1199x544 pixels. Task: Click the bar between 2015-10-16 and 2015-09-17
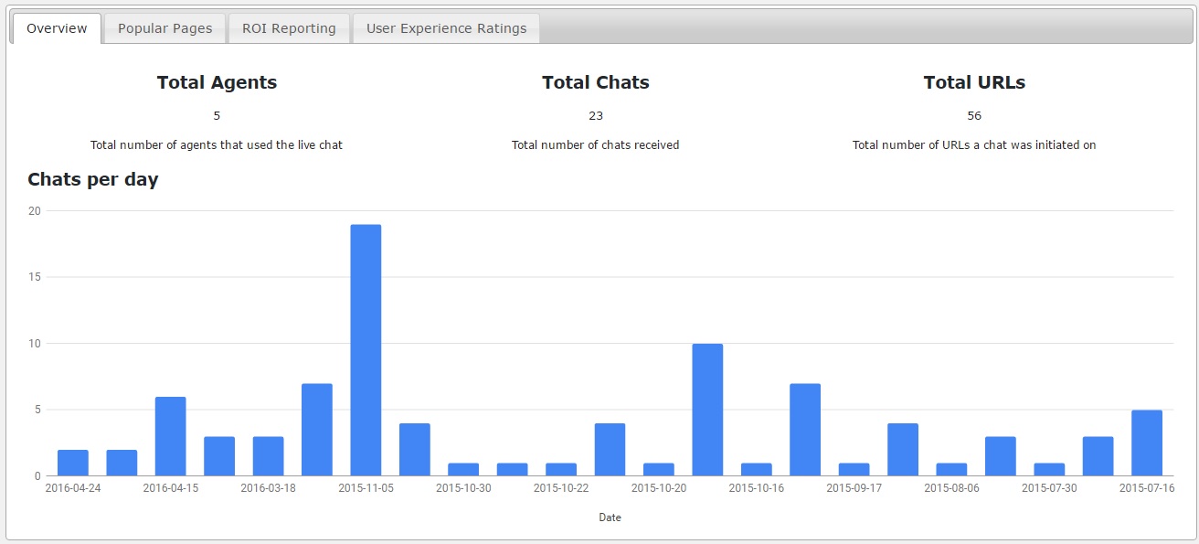[805, 430]
